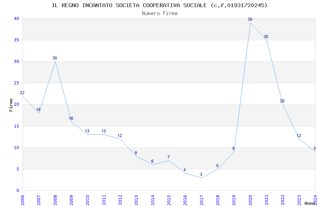Click the year 2011 on the x-axis
The width and height of the screenshot is (319, 207).
(x=104, y=200)
